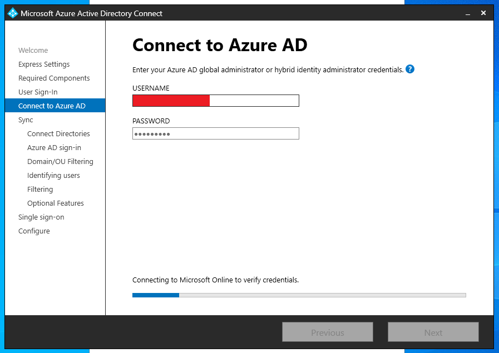Click the 'Connecting to Microsoft Online' status text

(x=215, y=280)
